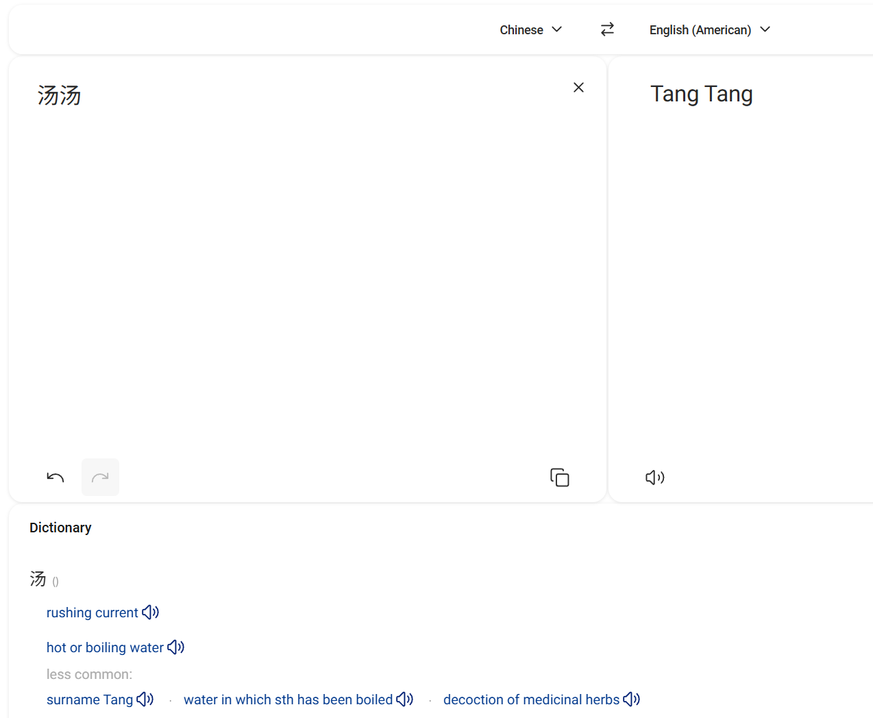873x718 pixels.
Task: Click the 汤 dictionary headword
Action: tap(38, 579)
